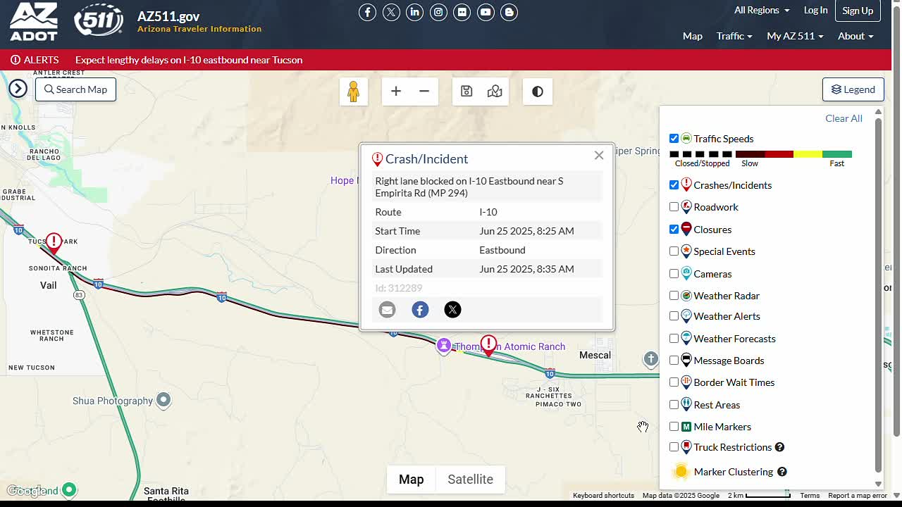This screenshot has width=902, height=507.
Task: Switch to Satellite map view
Action: click(x=470, y=480)
